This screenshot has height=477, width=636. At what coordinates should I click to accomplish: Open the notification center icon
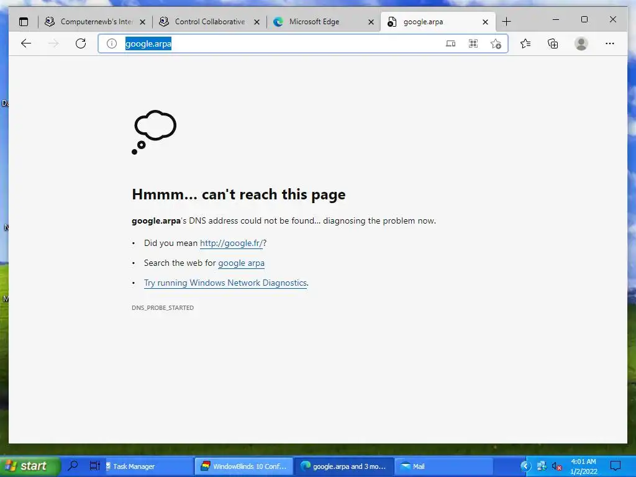(x=616, y=466)
